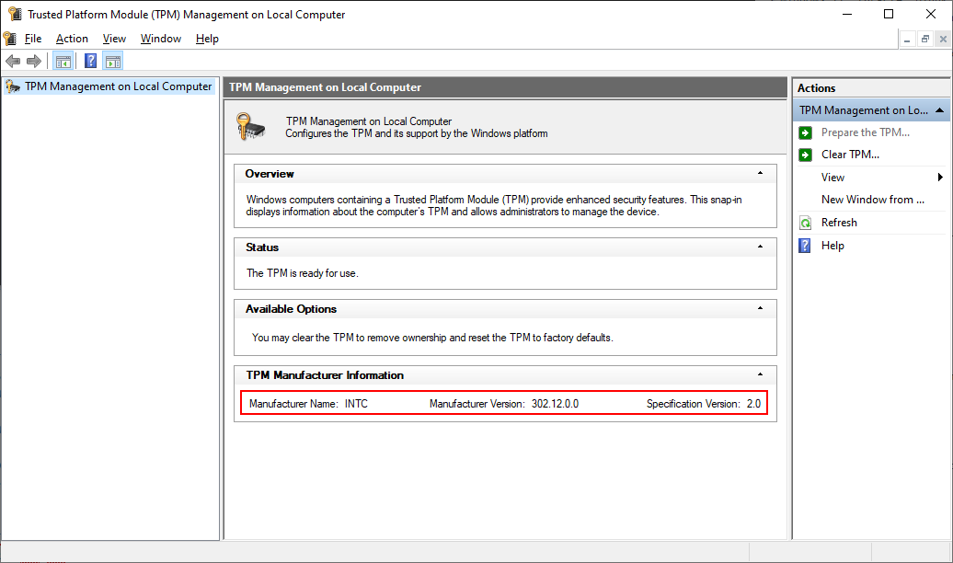Open the Window menu

point(161,39)
